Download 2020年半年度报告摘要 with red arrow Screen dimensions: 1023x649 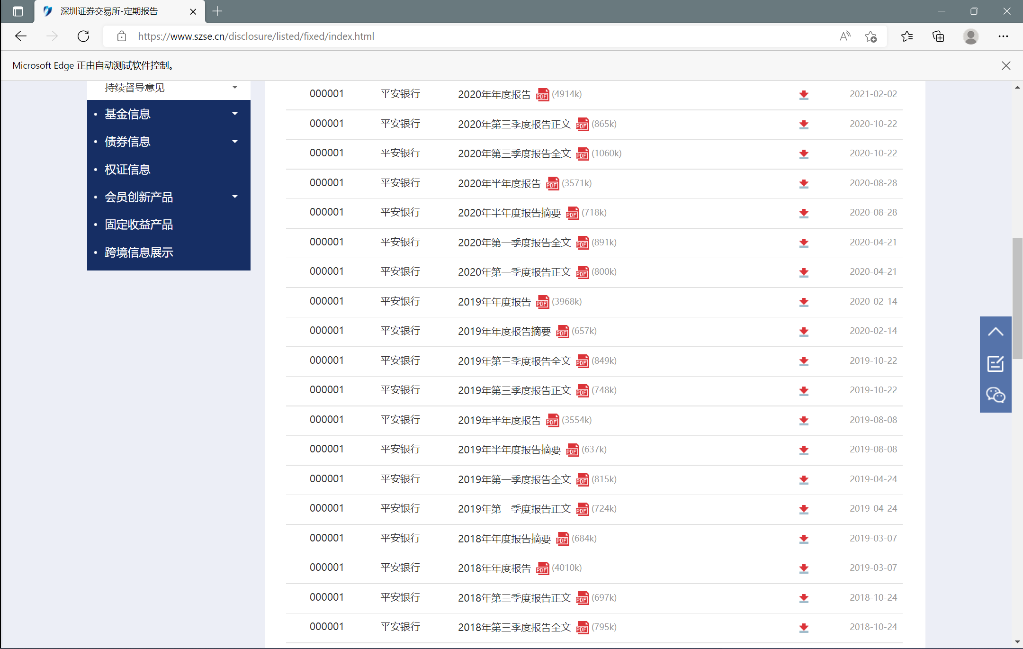click(804, 213)
